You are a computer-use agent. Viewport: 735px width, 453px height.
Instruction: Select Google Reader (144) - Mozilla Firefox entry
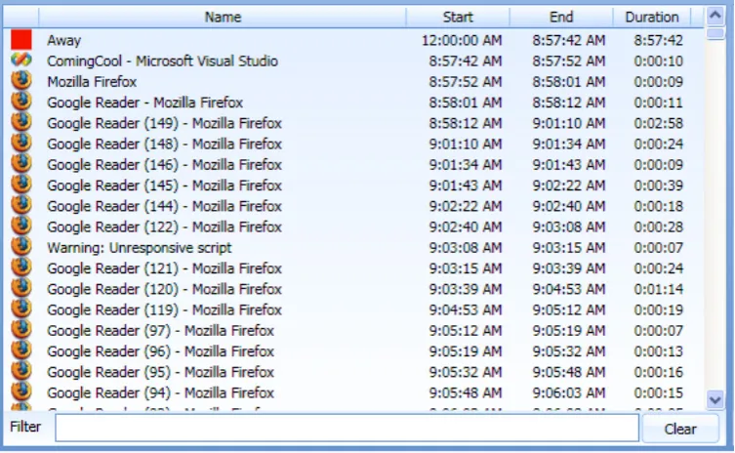point(164,206)
